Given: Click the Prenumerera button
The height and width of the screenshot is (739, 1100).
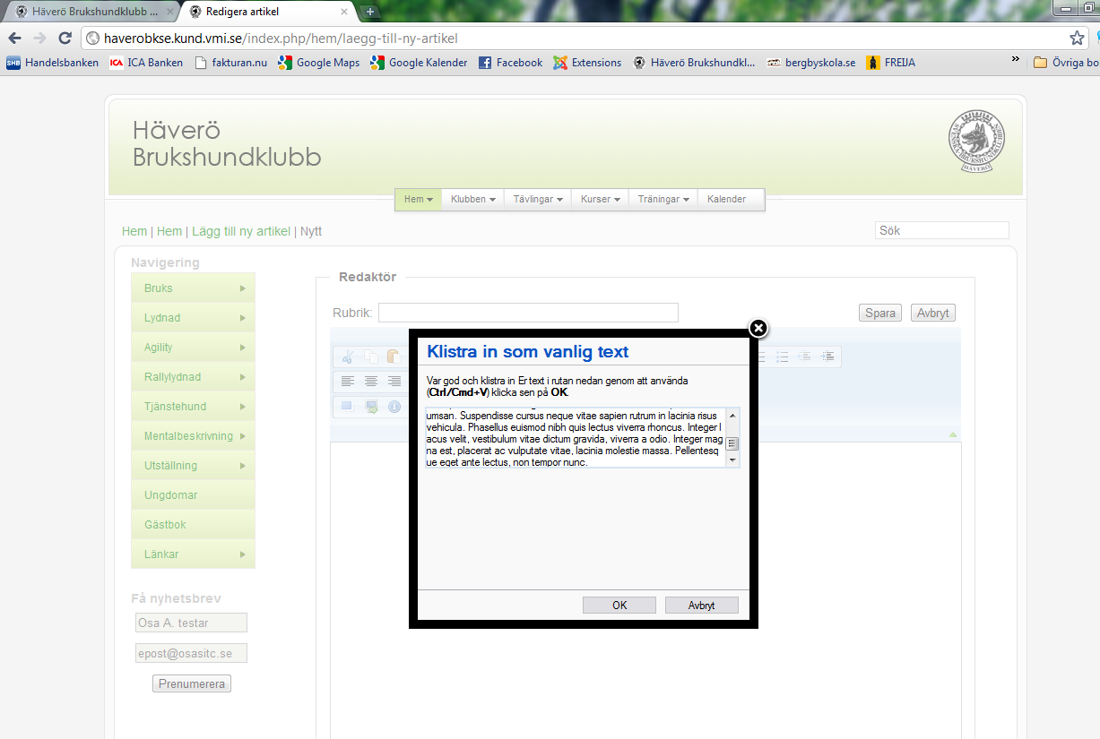Looking at the screenshot, I should point(192,683).
